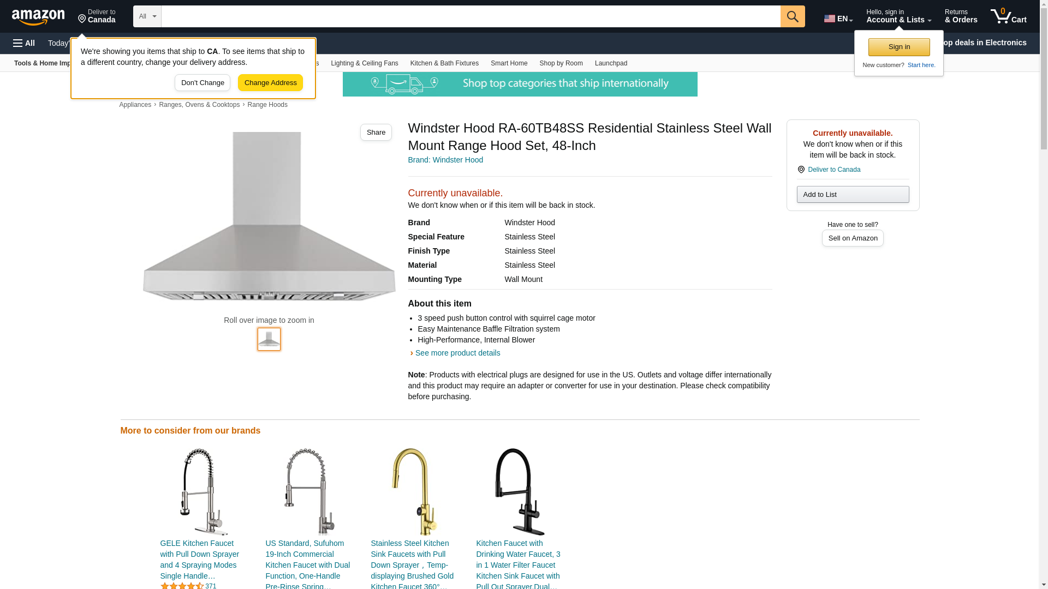Viewport: 1048px width, 589px height.
Task: Open the Shop by Room menu item
Action: pos(561,63)
